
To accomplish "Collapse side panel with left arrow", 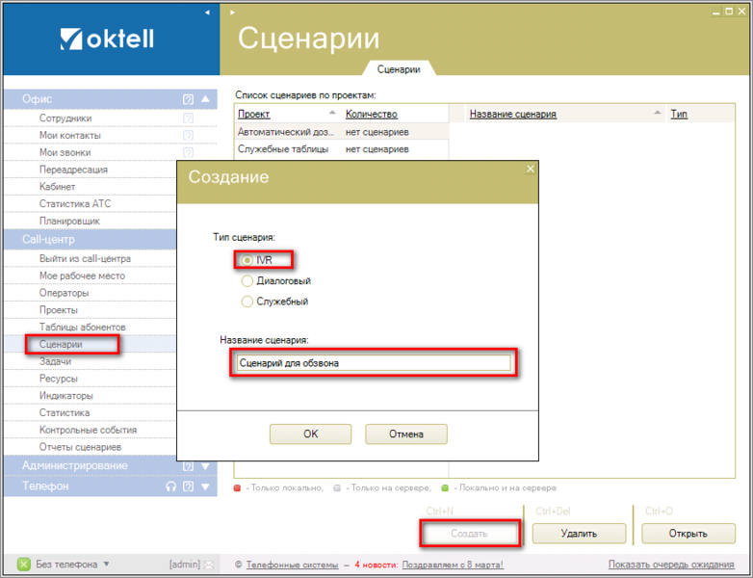I will (207, 13).
